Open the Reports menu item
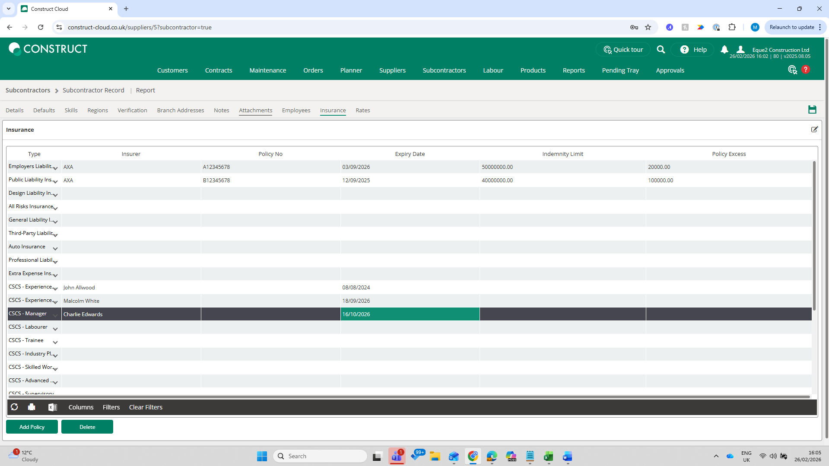829x466 pixels. click(574, 70)
